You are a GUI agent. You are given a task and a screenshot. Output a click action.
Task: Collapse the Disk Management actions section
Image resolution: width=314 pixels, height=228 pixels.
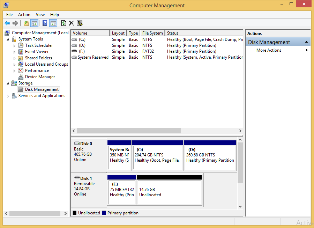click(x=306, y=42)
